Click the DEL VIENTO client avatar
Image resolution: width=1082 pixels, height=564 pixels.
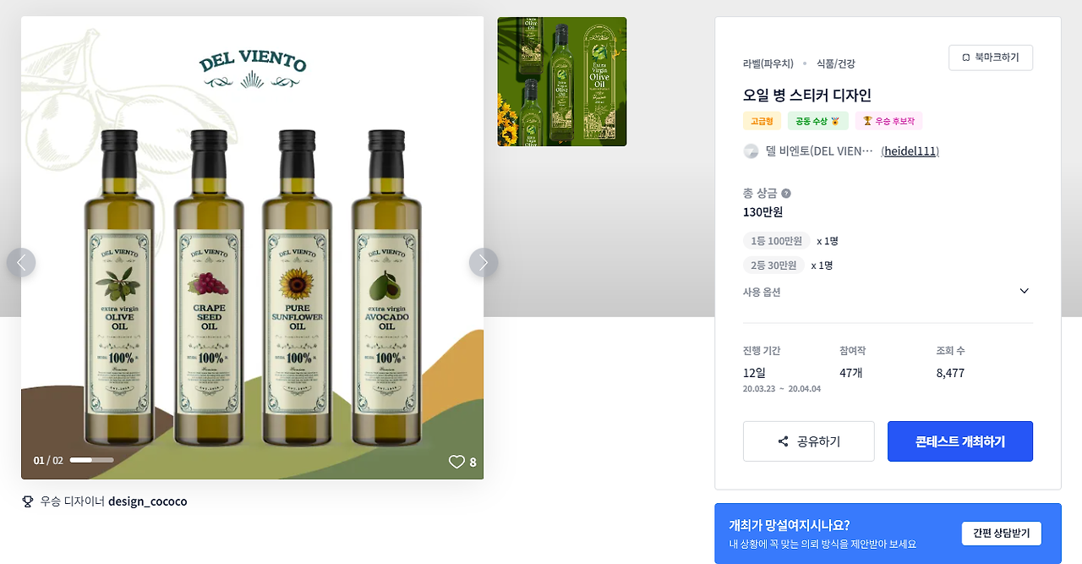751,151
